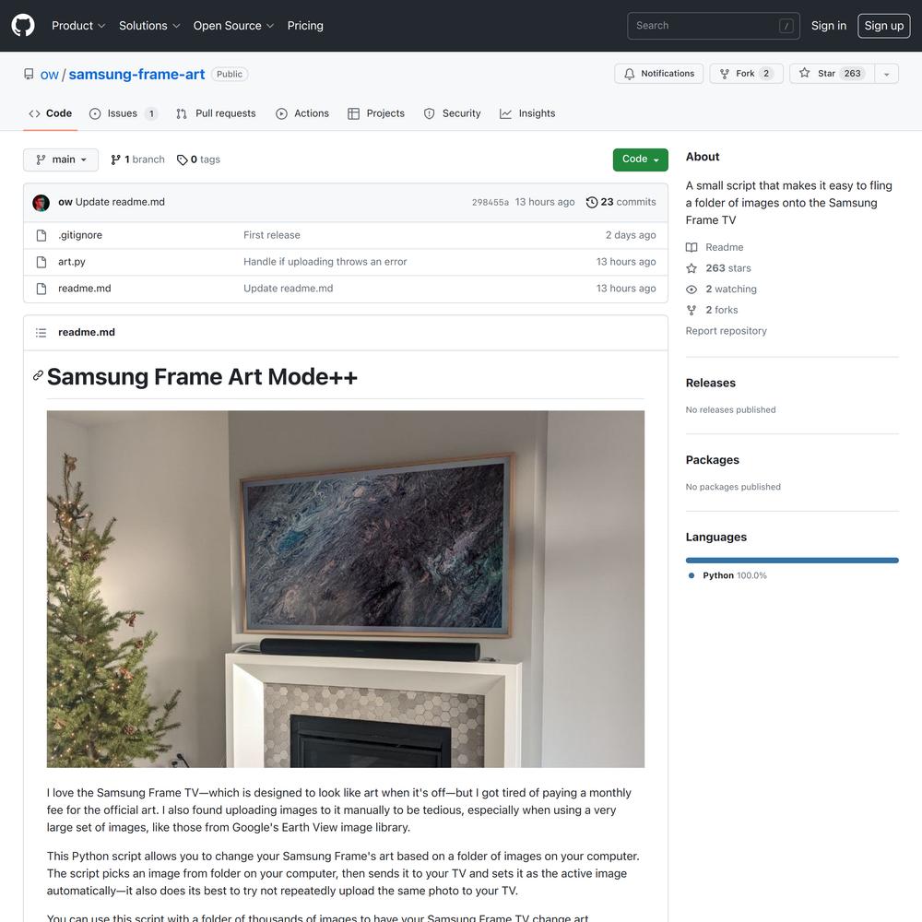922x922 pixels.
Task: Open the green Code dropdown
Action: click(641, 160)
